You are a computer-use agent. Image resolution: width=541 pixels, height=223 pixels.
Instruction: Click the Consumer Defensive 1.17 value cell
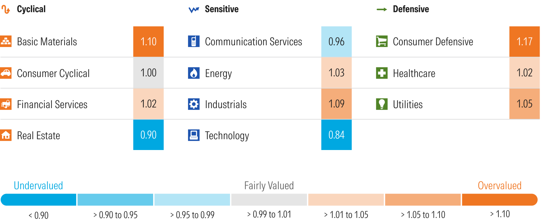click(524, 42)
